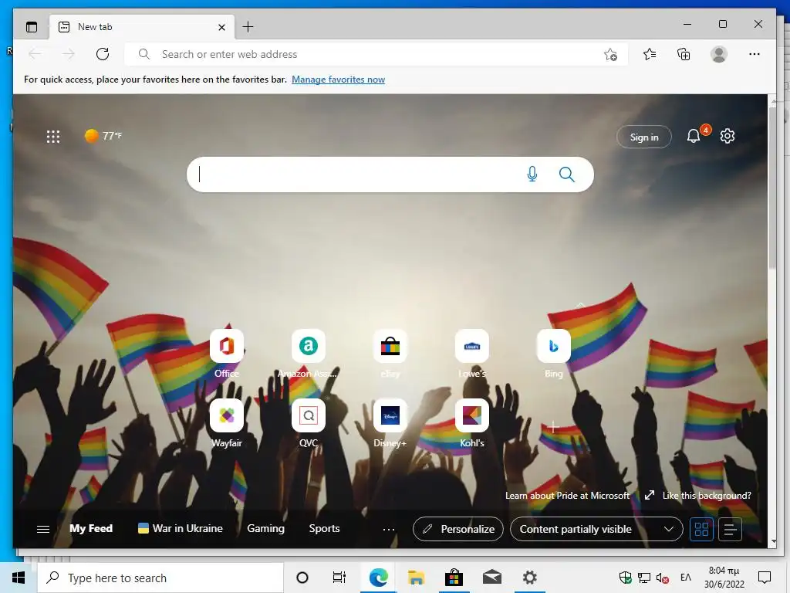The height and width of the screenshot is (593, 790).
Task: Focus the address bar search field
Action: pos(376,54)
